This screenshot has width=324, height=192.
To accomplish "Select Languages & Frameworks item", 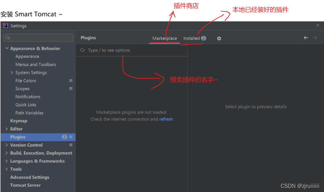I will 37,161.
